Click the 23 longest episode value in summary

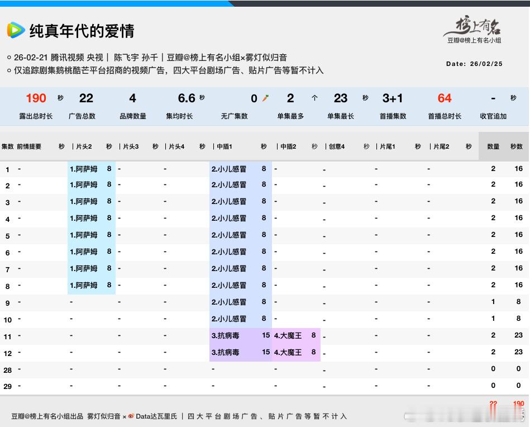click(x=340, y=98)
